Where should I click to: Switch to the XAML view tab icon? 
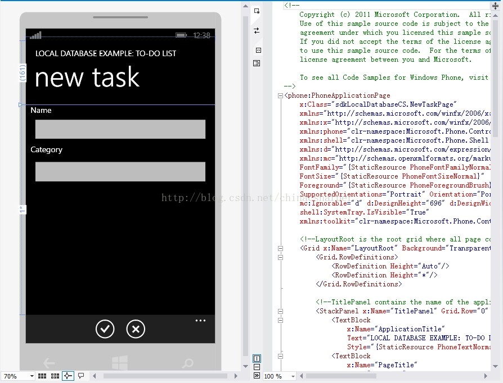coord(258,51)
